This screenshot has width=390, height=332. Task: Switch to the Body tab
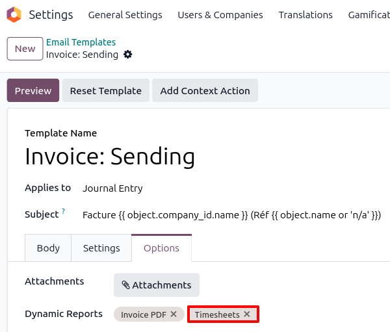[x=48, y=248]
